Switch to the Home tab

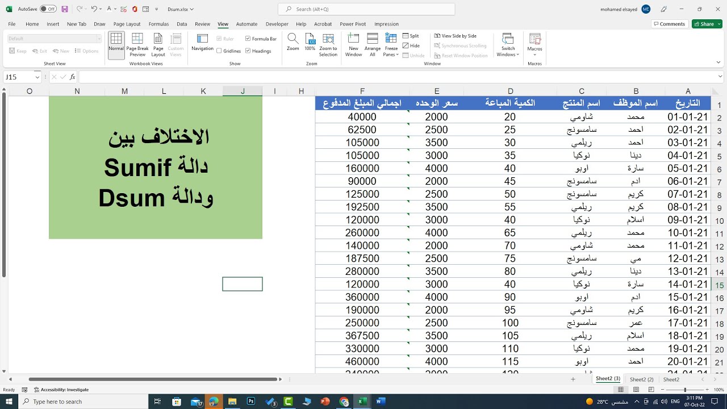point(32,24)
